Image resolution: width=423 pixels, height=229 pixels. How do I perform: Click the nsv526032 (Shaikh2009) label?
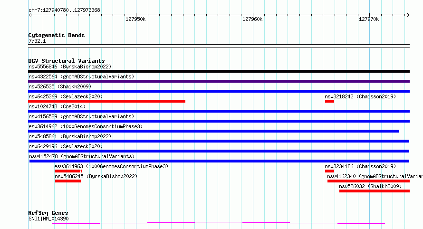pyautogui.click(x=370, y=186)
